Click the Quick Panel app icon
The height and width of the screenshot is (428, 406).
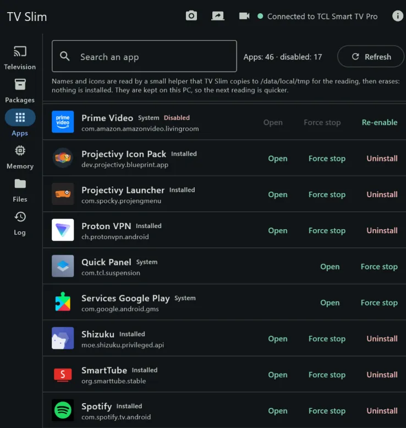click(x=63, y=266)
